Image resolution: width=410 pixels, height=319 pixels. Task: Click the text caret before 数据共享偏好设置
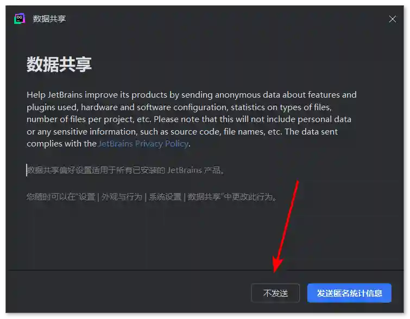pos(27,170)
